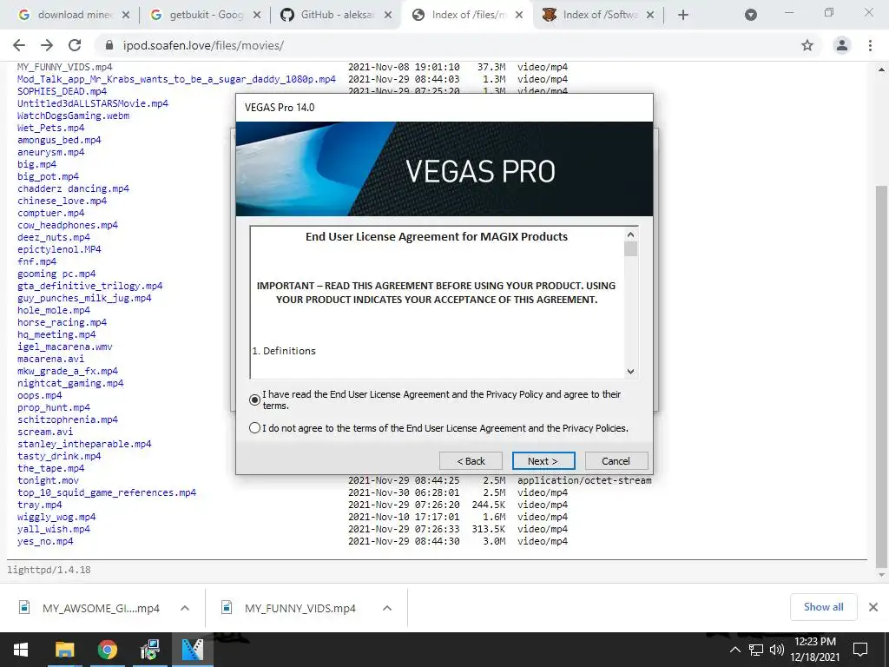Open the Chrome profile icon
Viewport: 889px width, 667px height.
(842, 45)
